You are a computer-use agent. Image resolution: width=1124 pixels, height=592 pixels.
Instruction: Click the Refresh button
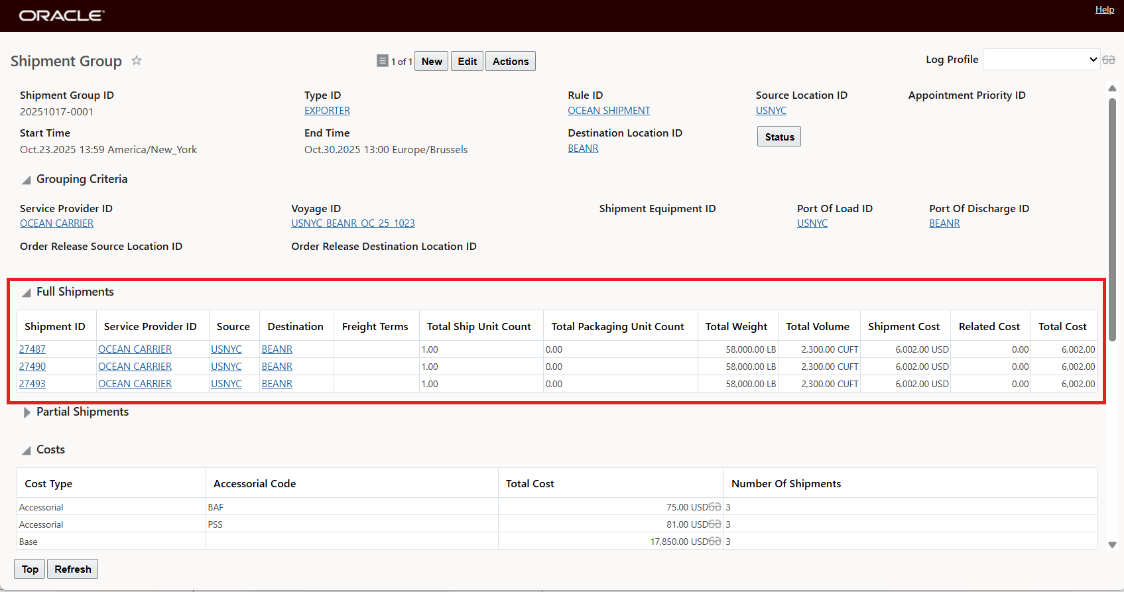73,569
